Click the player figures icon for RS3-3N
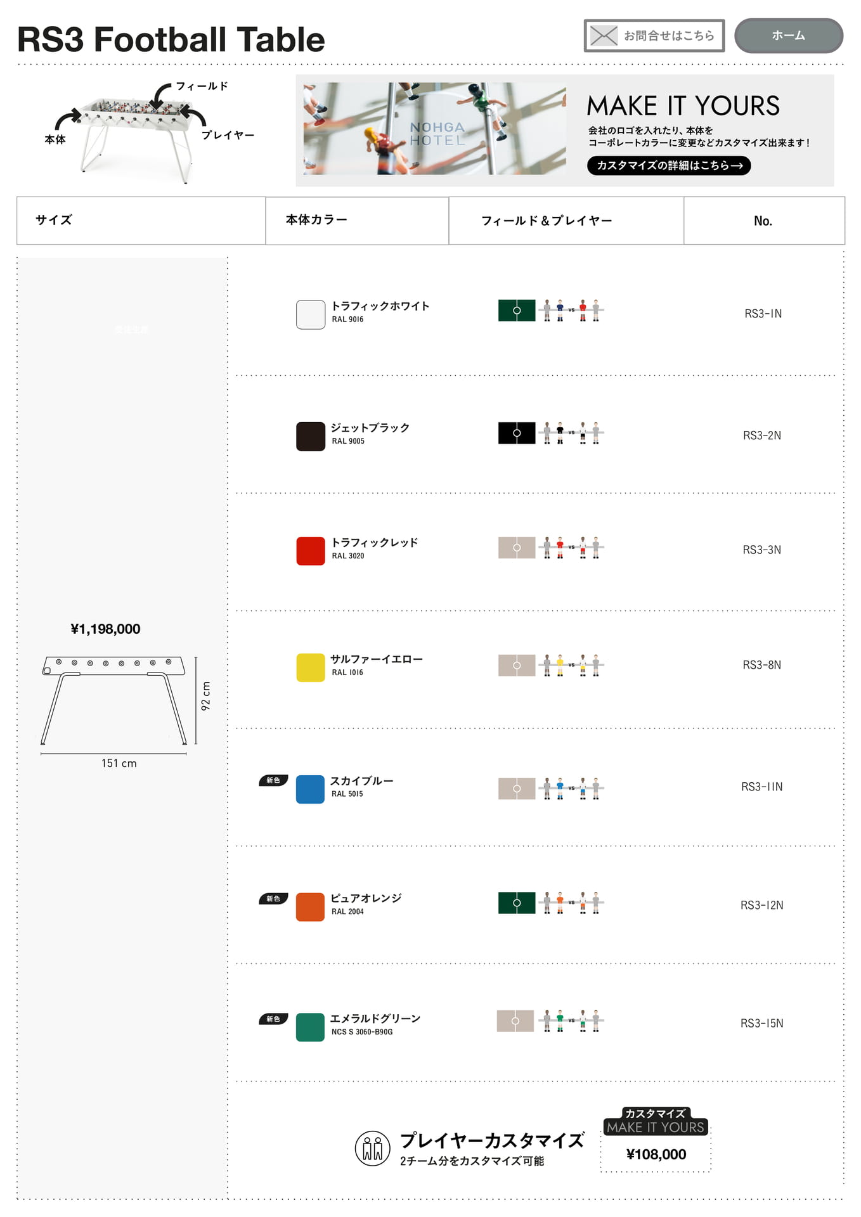The width and height of the screenshot is (861, 1217). click(571, 548)
